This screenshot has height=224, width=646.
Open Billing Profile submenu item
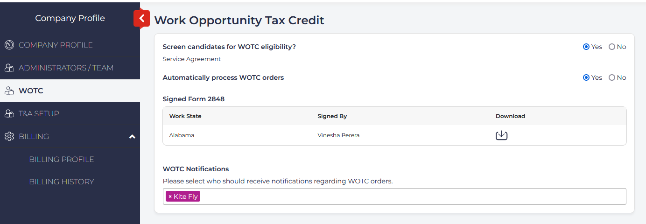point(62,159)
